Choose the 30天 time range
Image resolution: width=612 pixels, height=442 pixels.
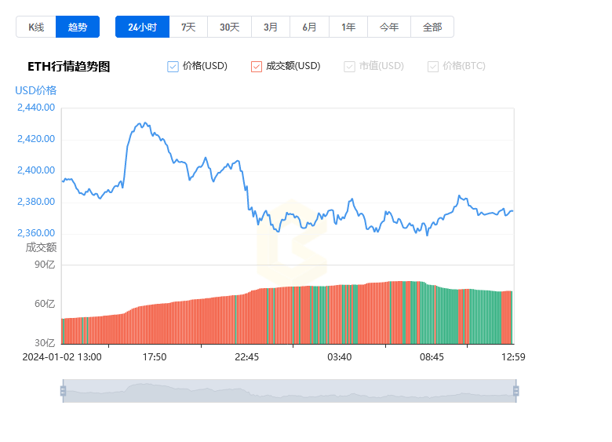pyautogui.click(x=229, y=27)
